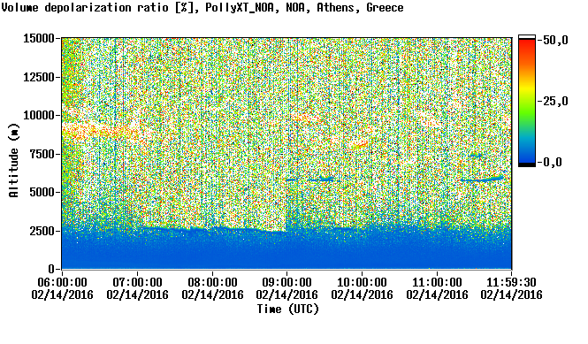Click the 06:00:00 time axis label
This screenshot has height=344, width=588.
coord(62,282)
